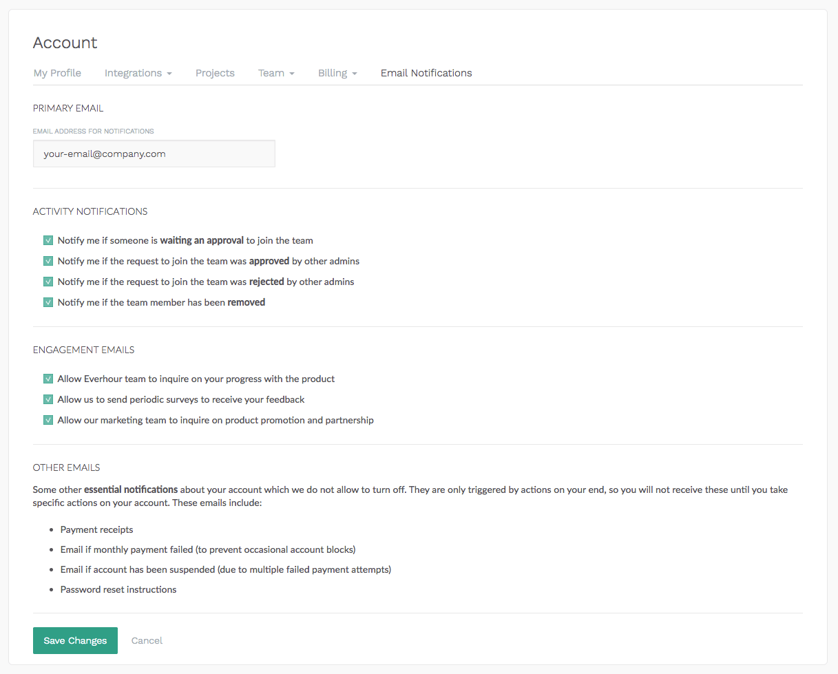Switch to the Projects tab
Image resolution: width=838 pixels, height=674 pixels.
point(215,73)
